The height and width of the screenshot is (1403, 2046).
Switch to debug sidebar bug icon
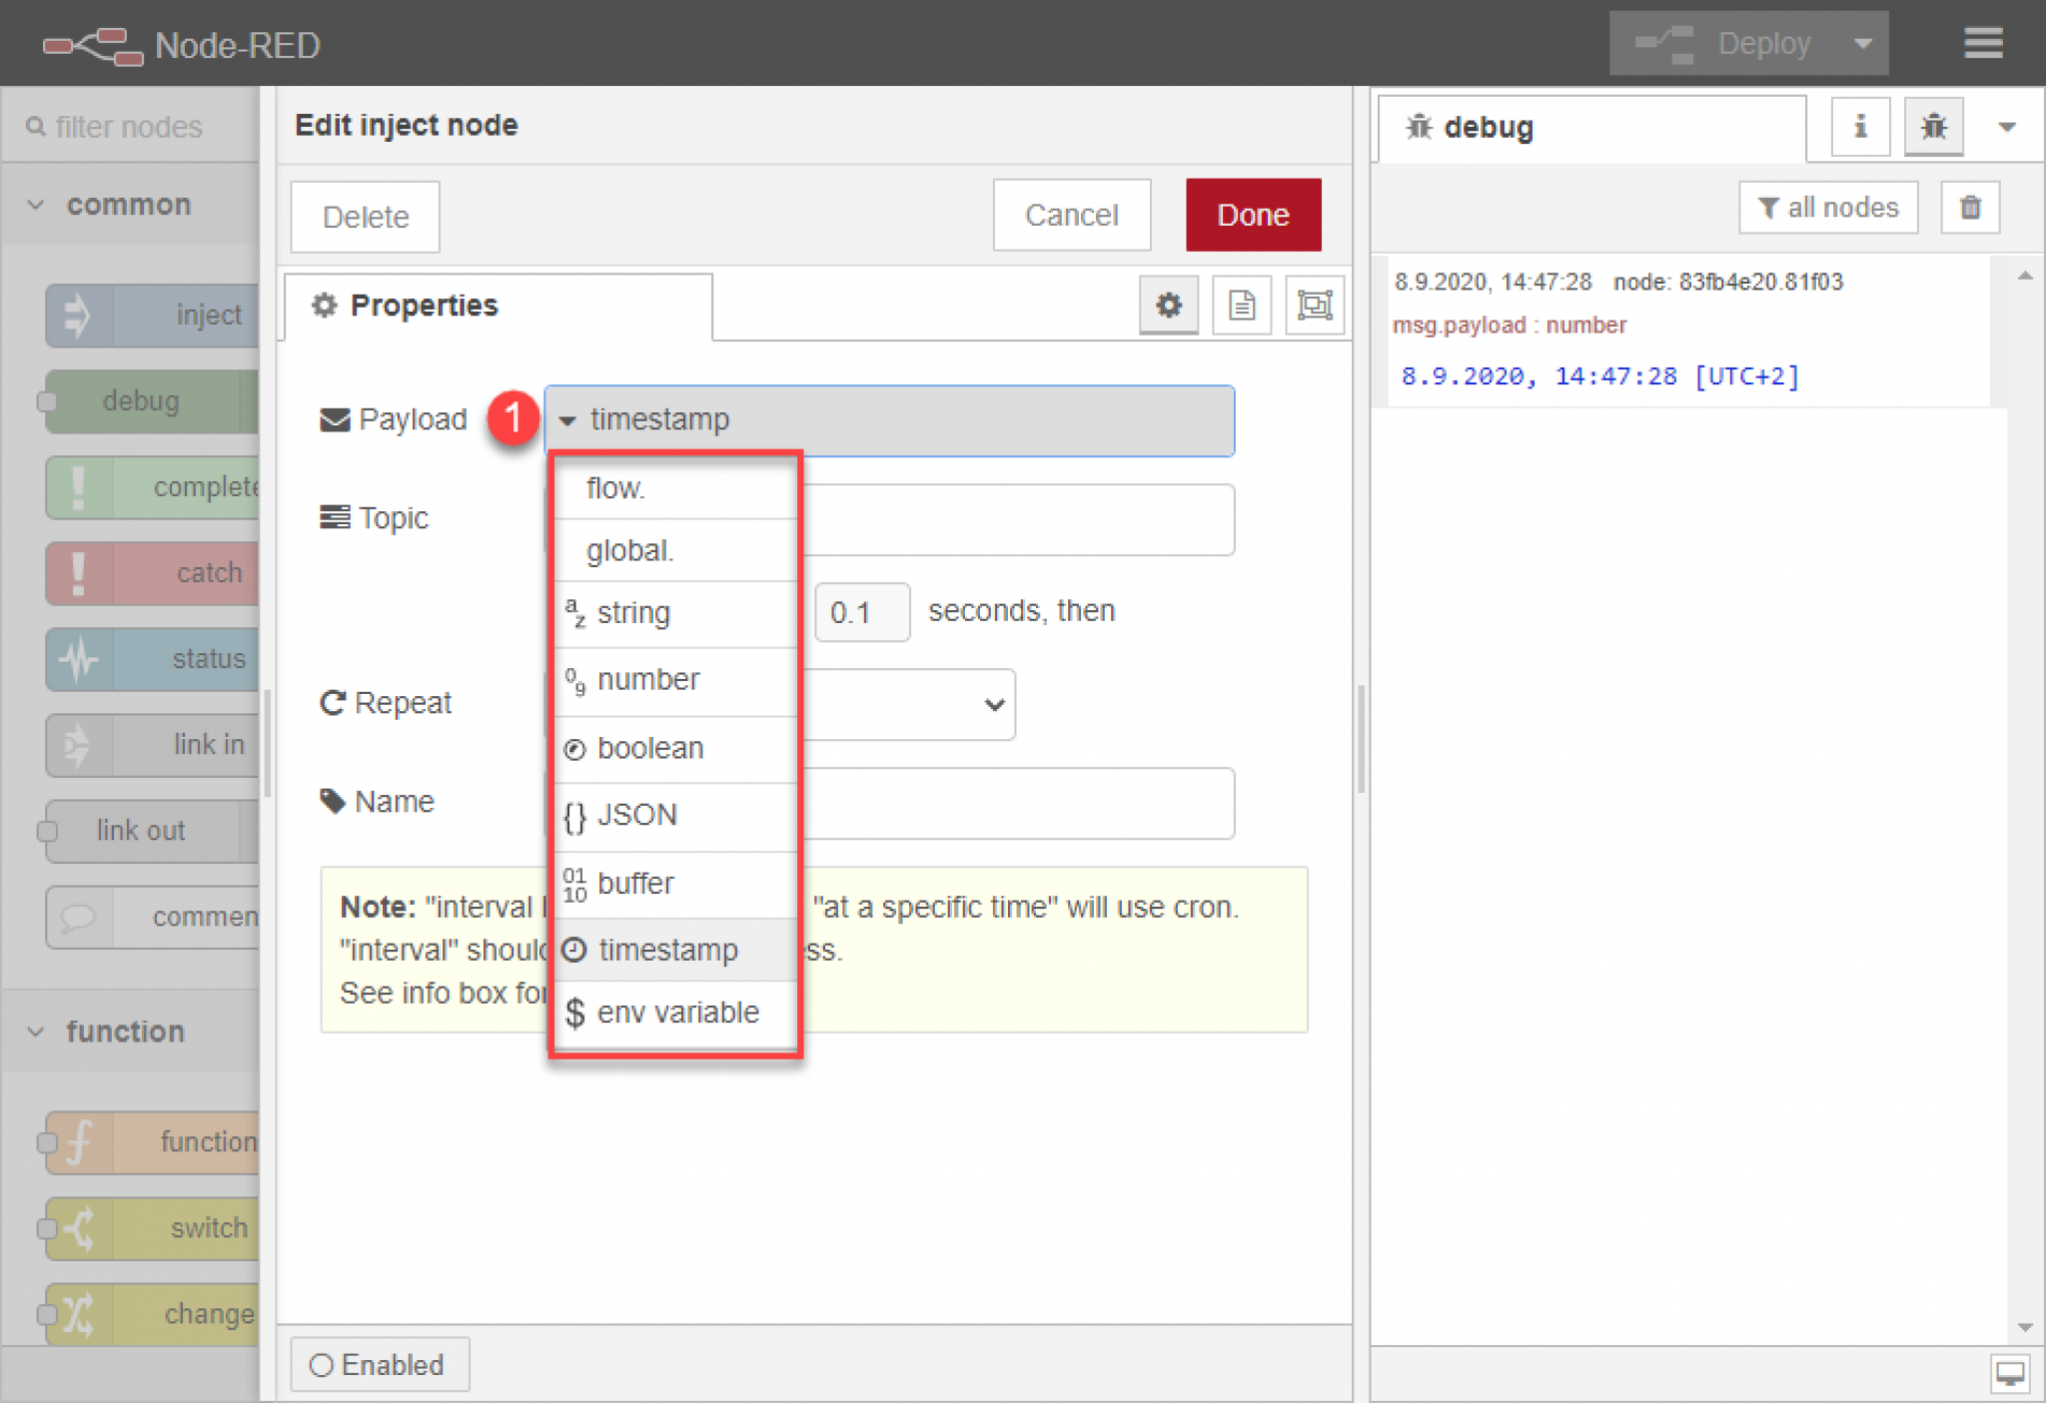(1933, 127)
